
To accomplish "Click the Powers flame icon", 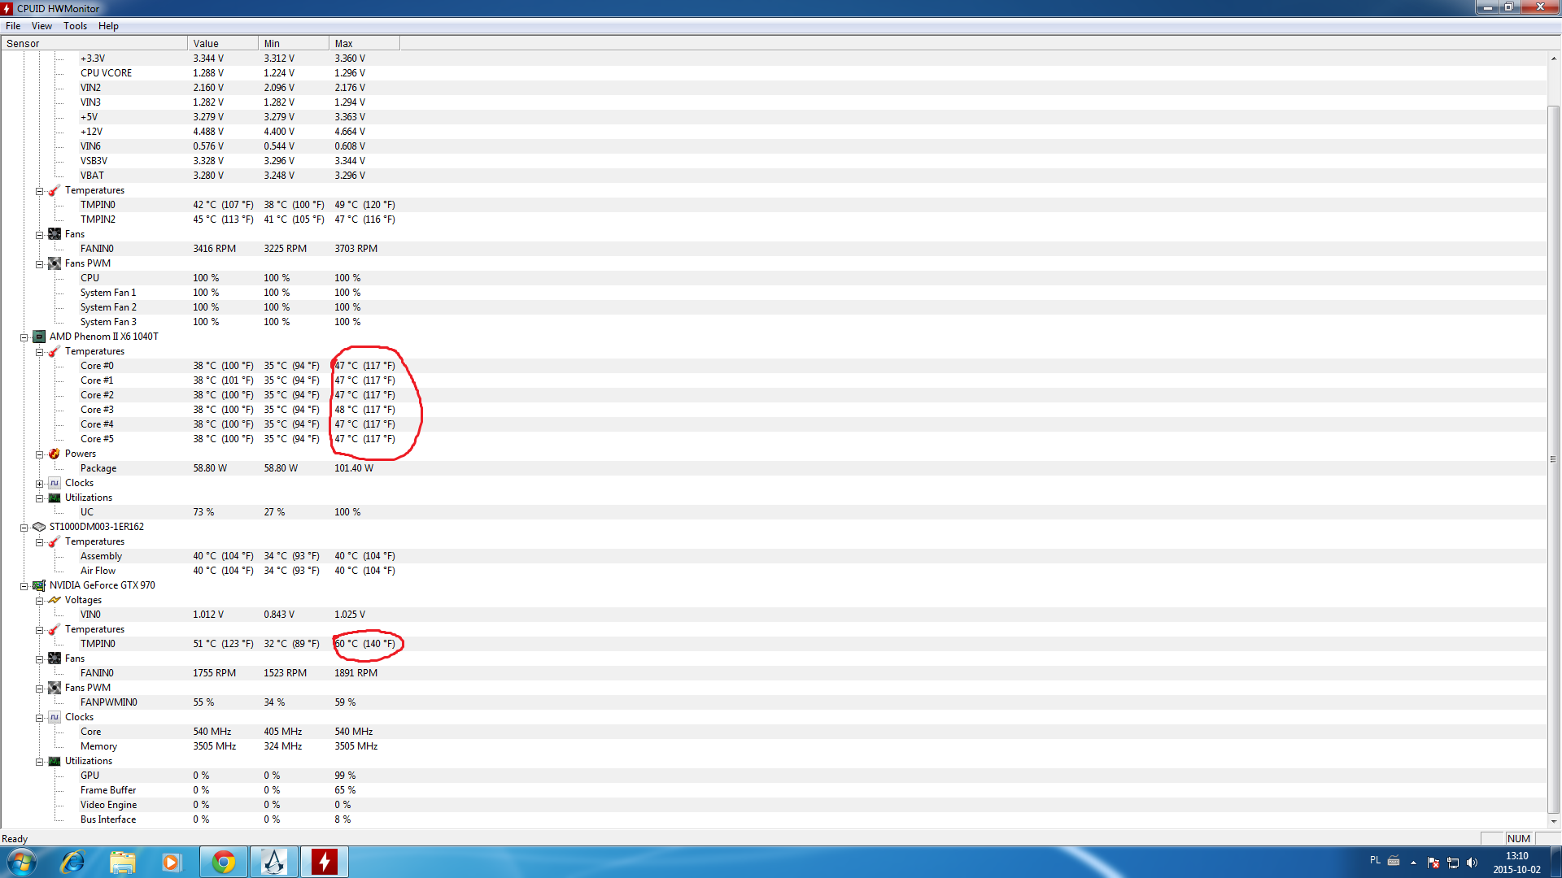I will [x=55, y=454].
